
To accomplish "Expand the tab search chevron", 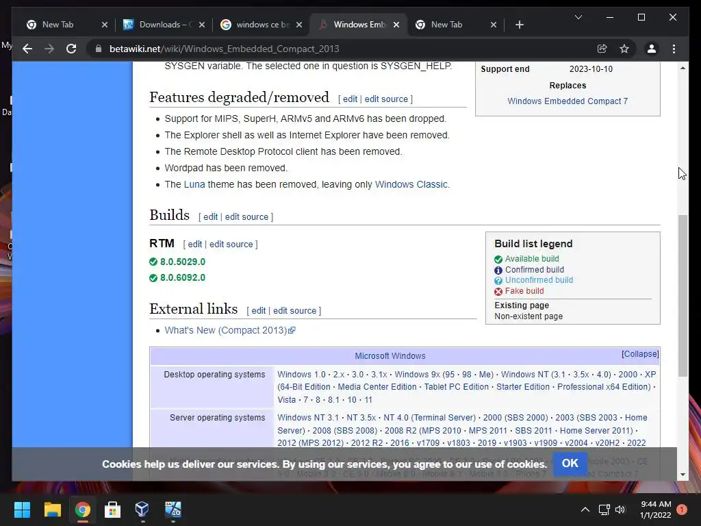I will 578,17.
